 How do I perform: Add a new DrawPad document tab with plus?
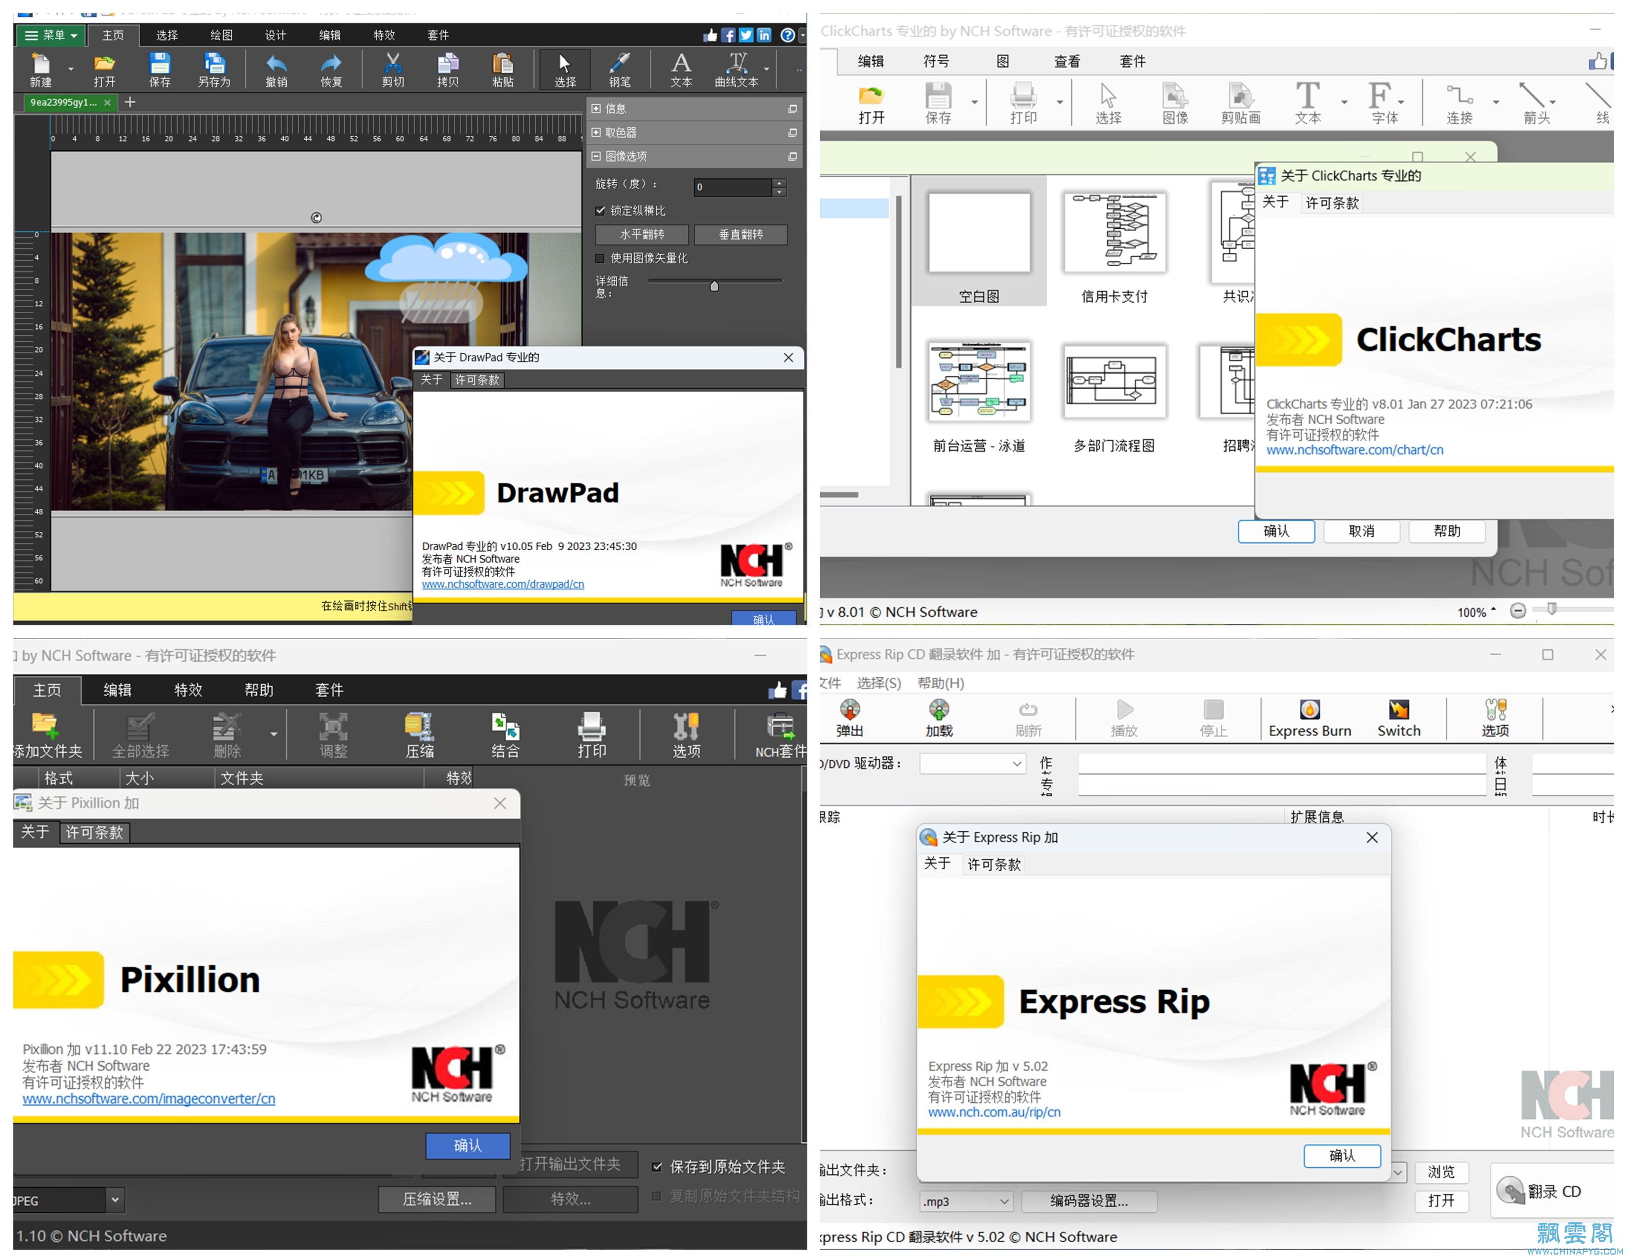[130, 102]
